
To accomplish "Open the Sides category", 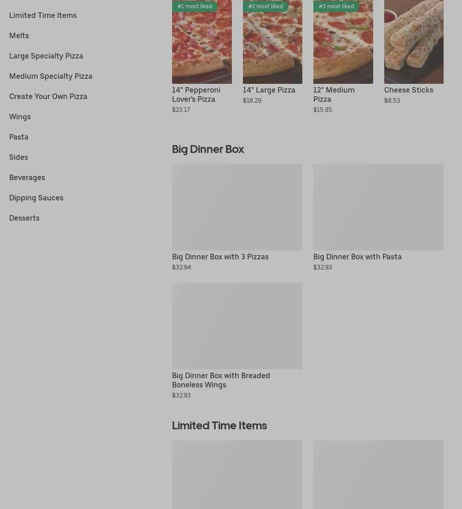I will pos(18,157).
